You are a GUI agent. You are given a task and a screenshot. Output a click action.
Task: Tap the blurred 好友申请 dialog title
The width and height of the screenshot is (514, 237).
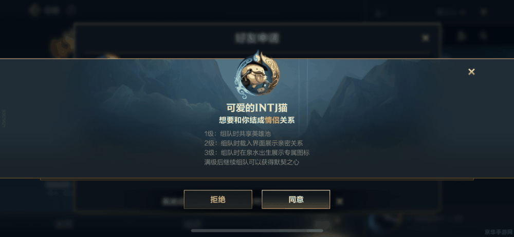[x=258, y=38]
